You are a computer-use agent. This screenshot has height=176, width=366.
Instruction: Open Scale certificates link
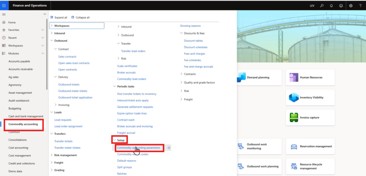(x=127, y=66)
